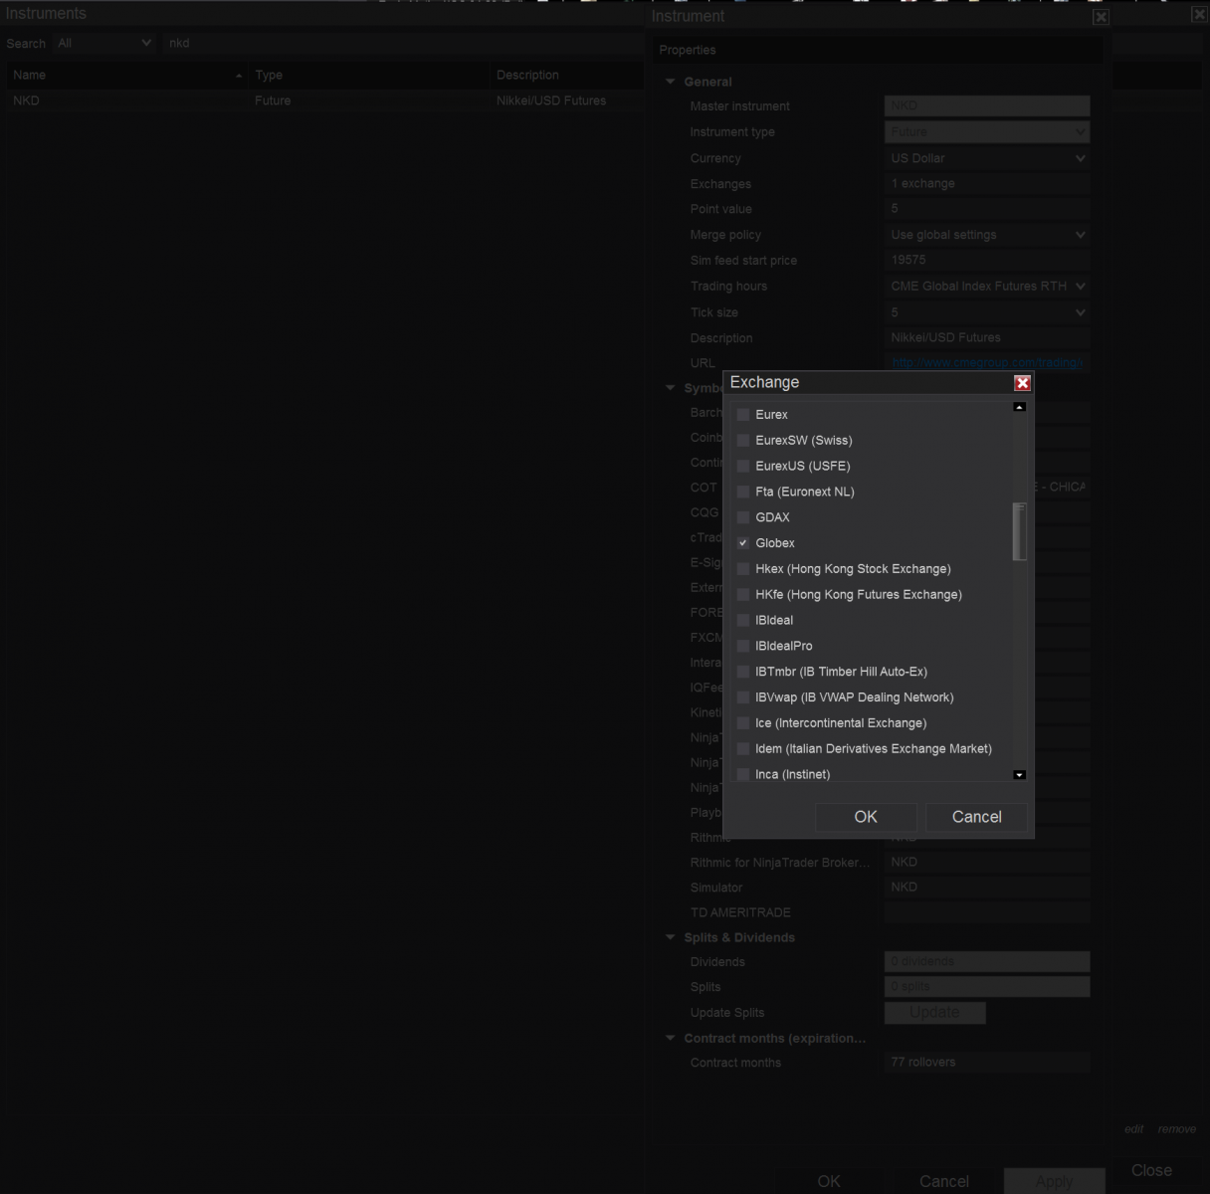
Task: Close the Instrument properties window
Action: click(x=1101, y=17)
